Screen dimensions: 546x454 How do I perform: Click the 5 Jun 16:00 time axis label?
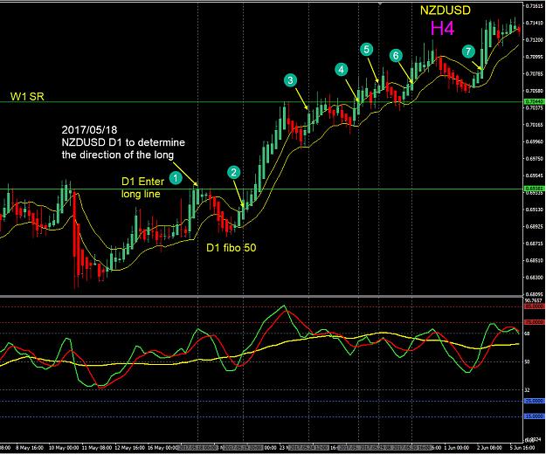point(522,447)
